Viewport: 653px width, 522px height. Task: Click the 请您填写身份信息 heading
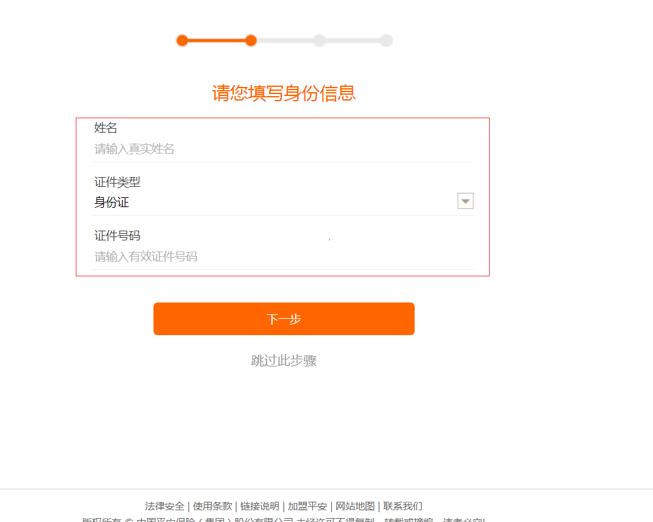(x=284, y=93)
